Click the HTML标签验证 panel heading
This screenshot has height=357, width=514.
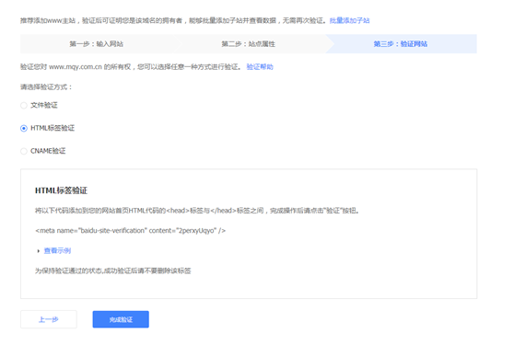click(62, 190)
